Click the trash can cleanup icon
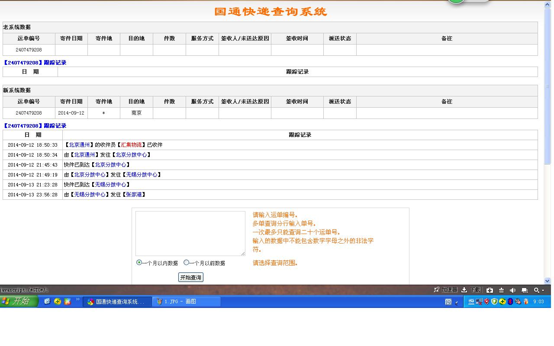This screenshot has width=554, height=346. 501,290
